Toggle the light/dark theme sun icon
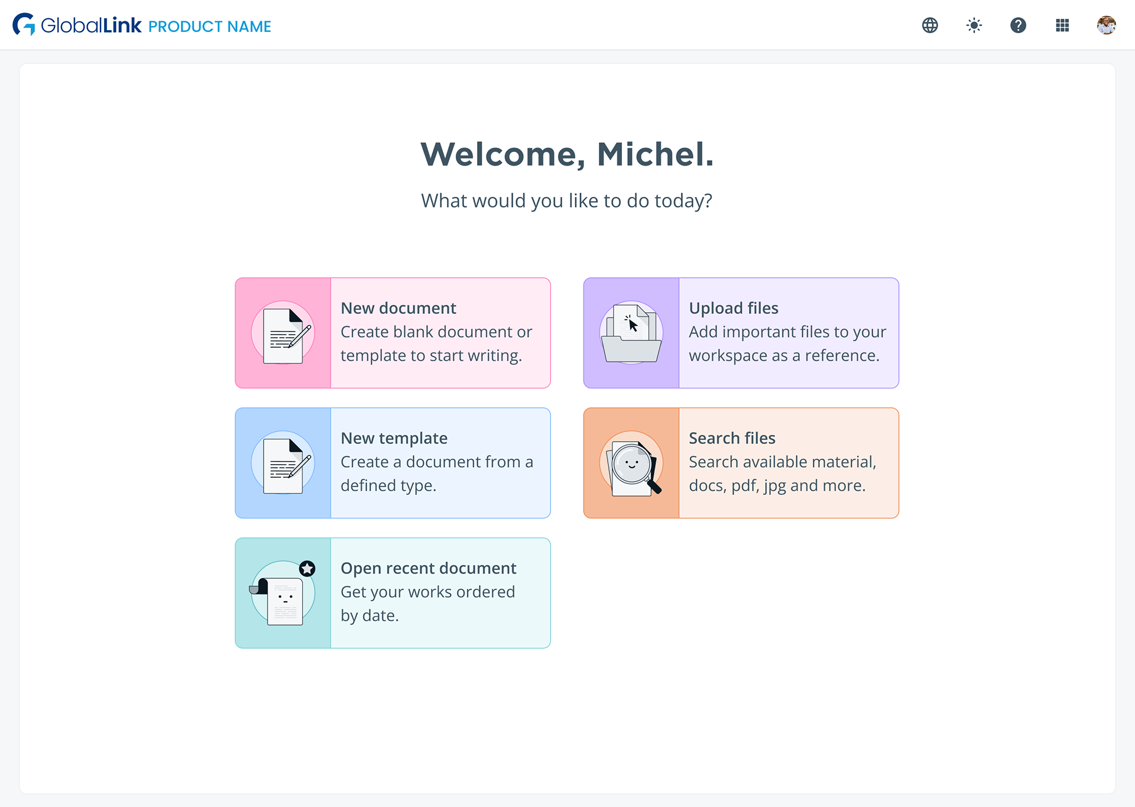1135x807 pixels. (974, 25)
